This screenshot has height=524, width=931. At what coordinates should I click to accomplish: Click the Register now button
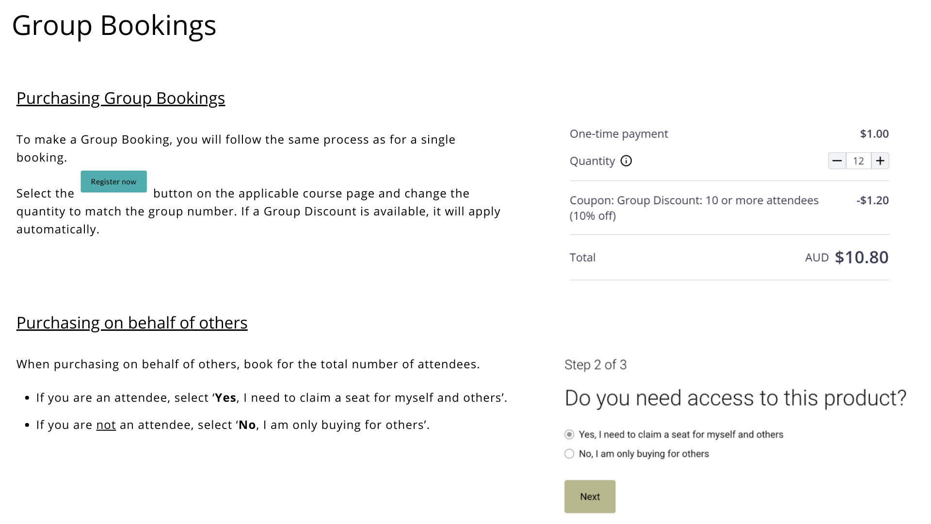[x=113, y=181]
